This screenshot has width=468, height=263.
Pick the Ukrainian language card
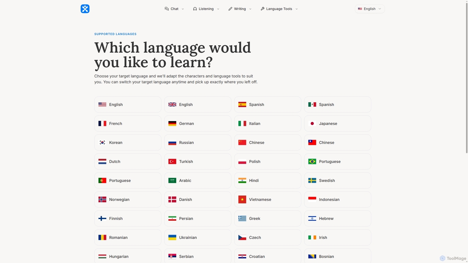click(197, 237)
